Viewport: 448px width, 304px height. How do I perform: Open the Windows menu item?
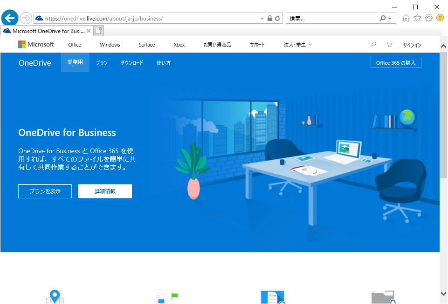click(110, 45)
